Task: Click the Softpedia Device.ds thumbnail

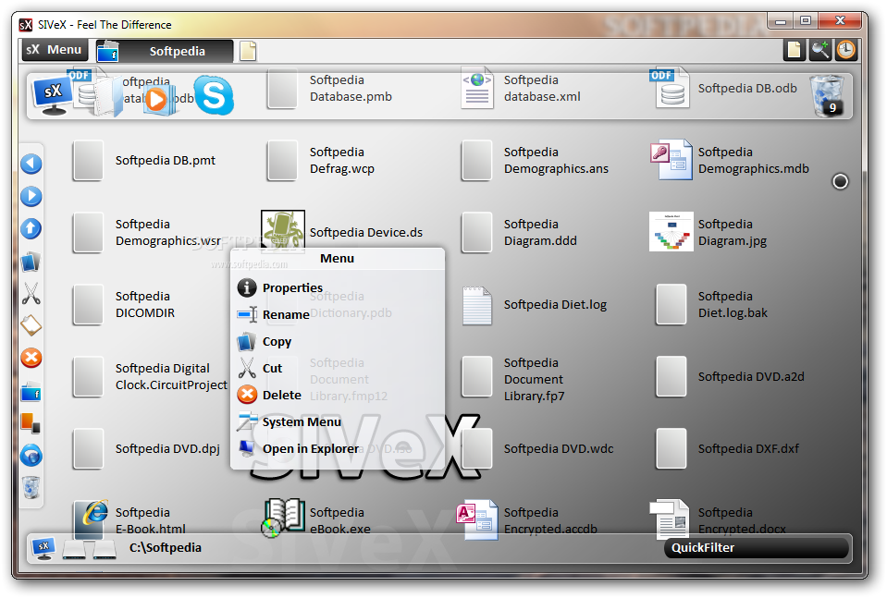Action: click(283, 231)
